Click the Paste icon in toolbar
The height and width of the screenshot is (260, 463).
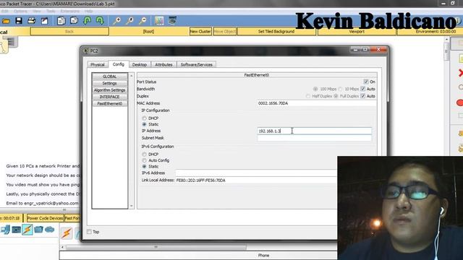click(74, 21)
